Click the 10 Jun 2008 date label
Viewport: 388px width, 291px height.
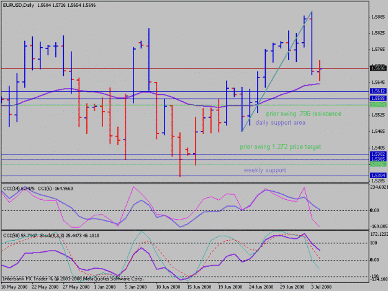(x=168, y=287)
